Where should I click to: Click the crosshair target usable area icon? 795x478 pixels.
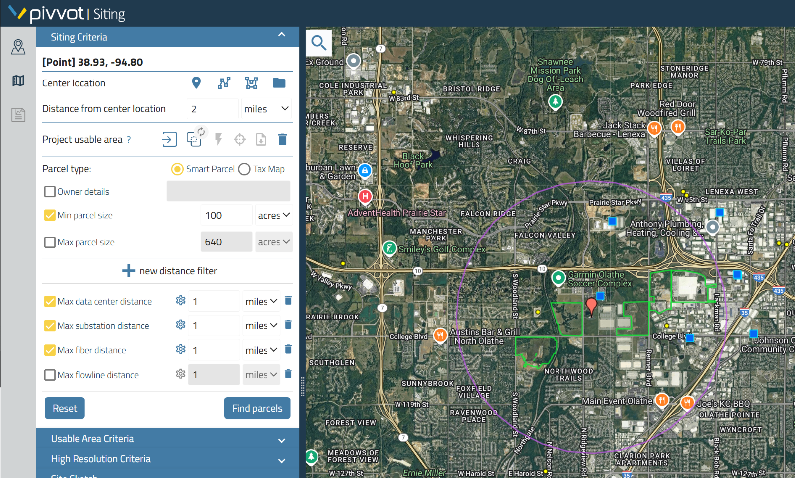pyautogui.click(x=240, y=139)
